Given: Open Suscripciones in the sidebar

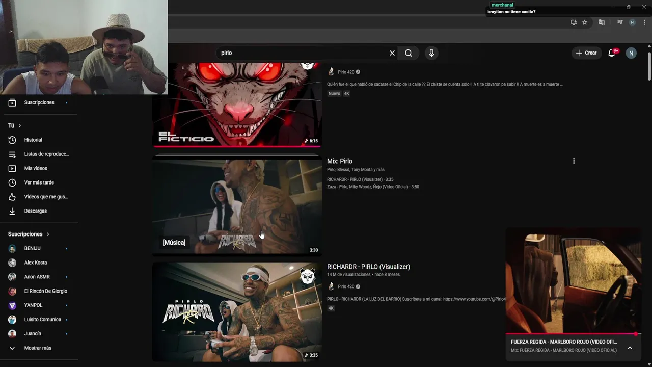Looking at the screenshot, I should pyautogui.click(x=39, y=102).
